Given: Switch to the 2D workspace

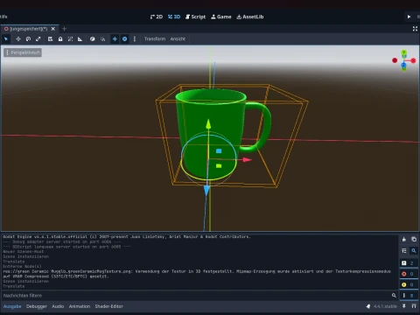Looking at the screenshot, I should coord(157,17).
